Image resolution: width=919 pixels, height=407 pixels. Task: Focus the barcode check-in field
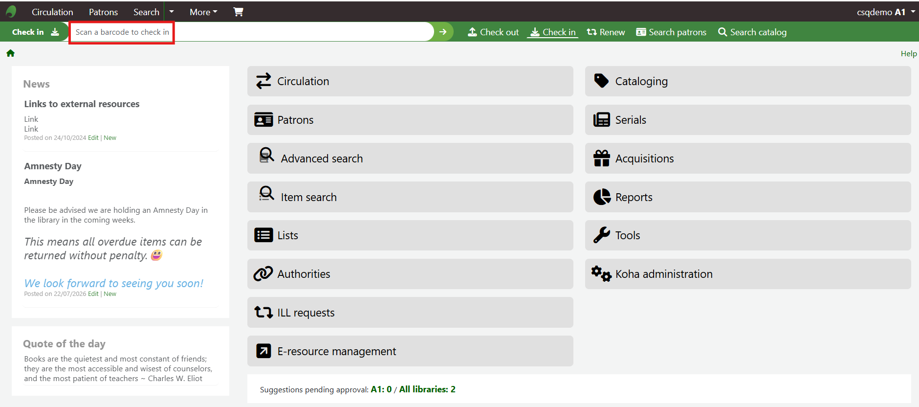point(251,32)
